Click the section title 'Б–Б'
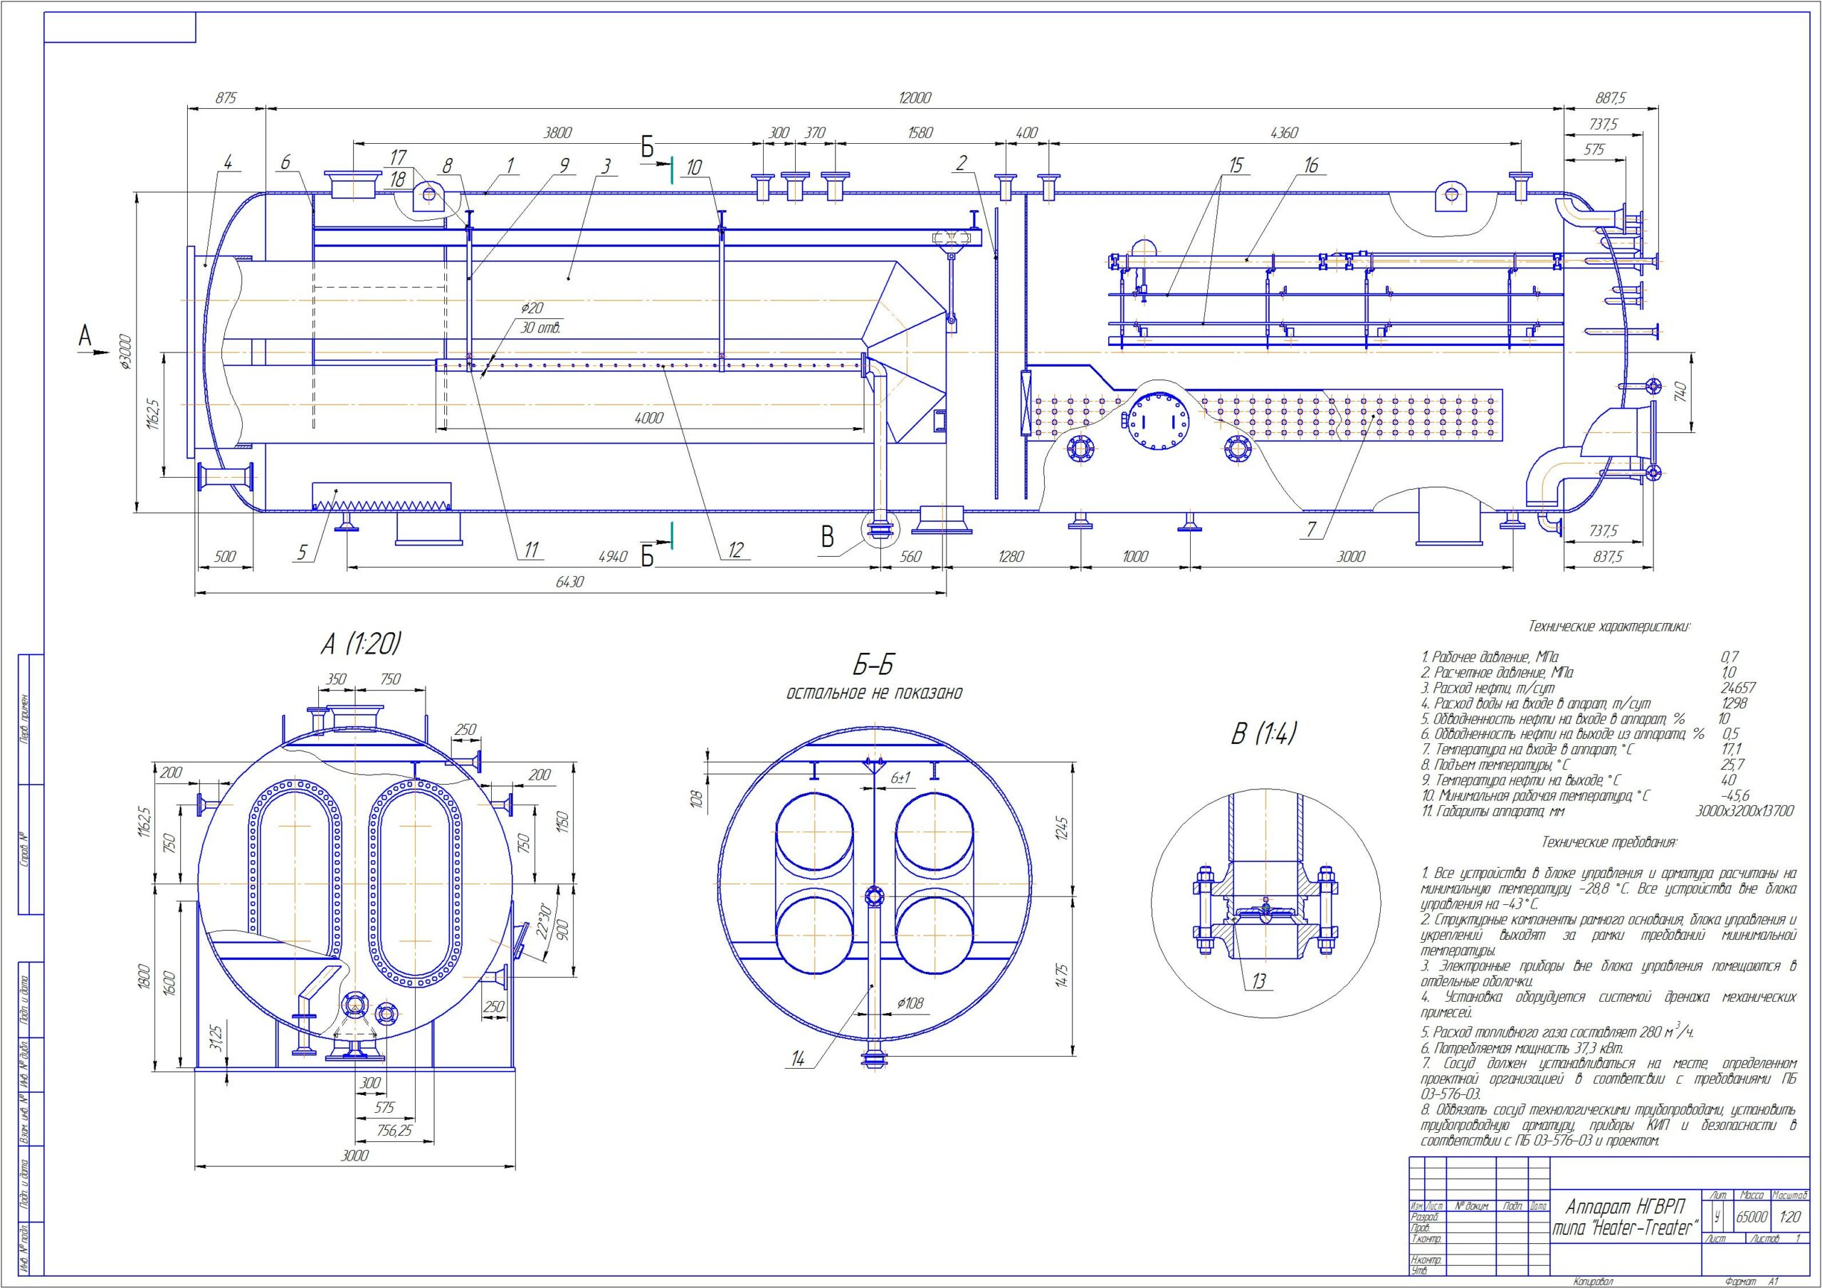 click(874, 664)
